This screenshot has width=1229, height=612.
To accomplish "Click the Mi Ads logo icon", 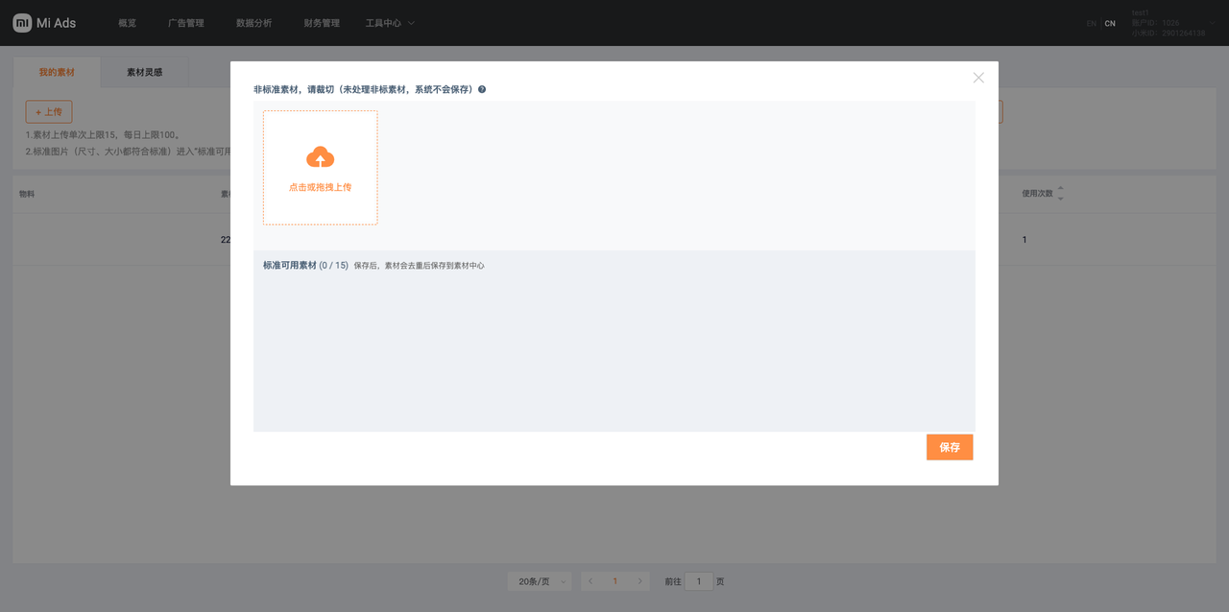I will coord(22,23).
